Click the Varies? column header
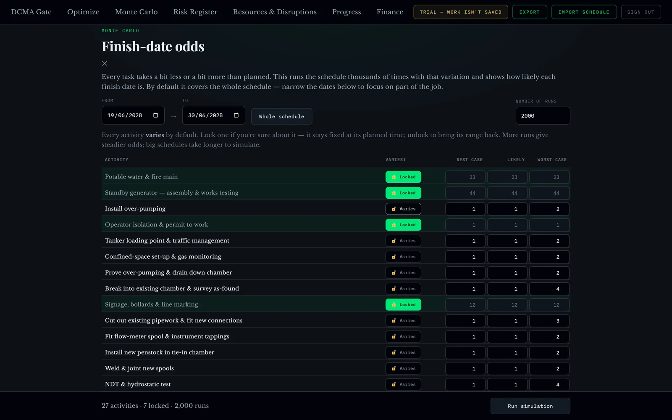Screen dimensions: 672x420 coord(396,160)
